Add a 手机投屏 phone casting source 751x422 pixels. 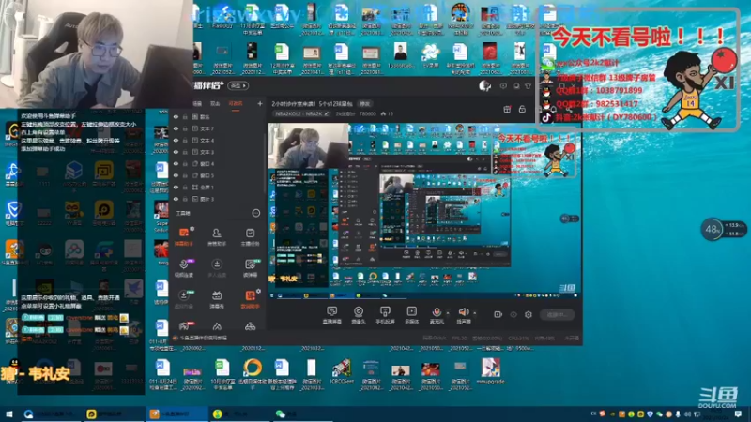click(x=385, y=315)
